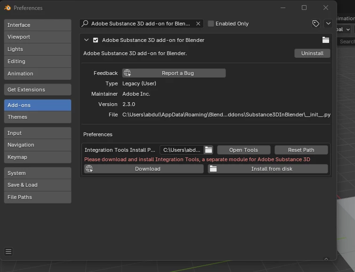Click the version value 2.3.0

[x=129, y=104]
